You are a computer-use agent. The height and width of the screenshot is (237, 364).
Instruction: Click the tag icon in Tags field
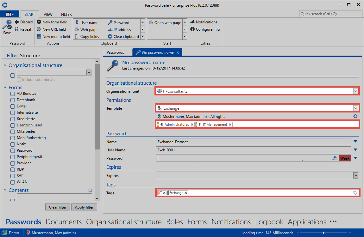[355, 192]
